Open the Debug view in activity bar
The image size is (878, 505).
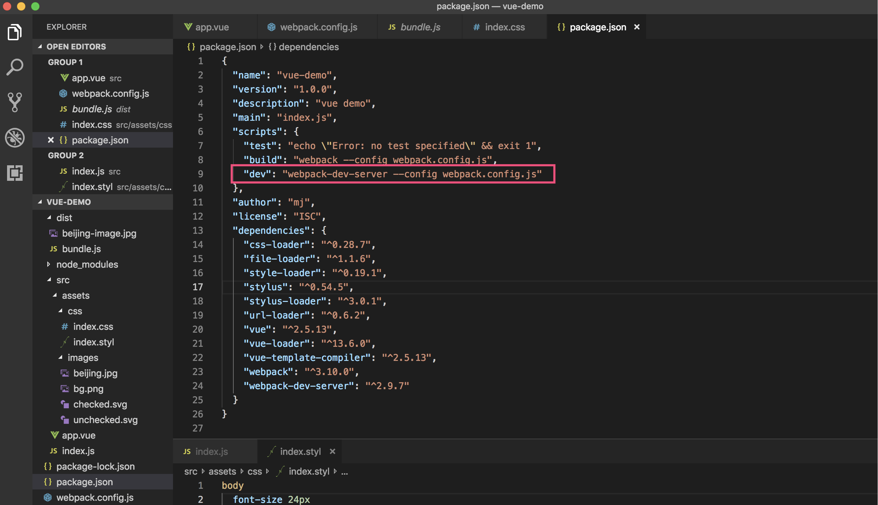[x=15, y=137]
